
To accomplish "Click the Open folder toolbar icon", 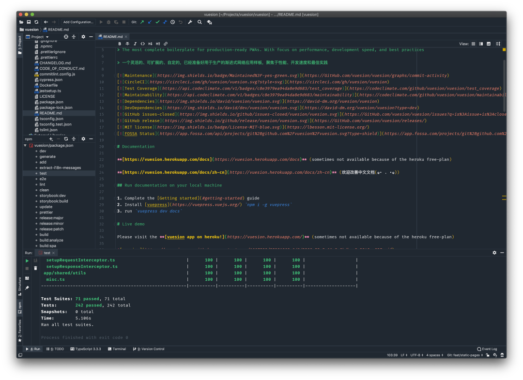I will tap(21, 22).
